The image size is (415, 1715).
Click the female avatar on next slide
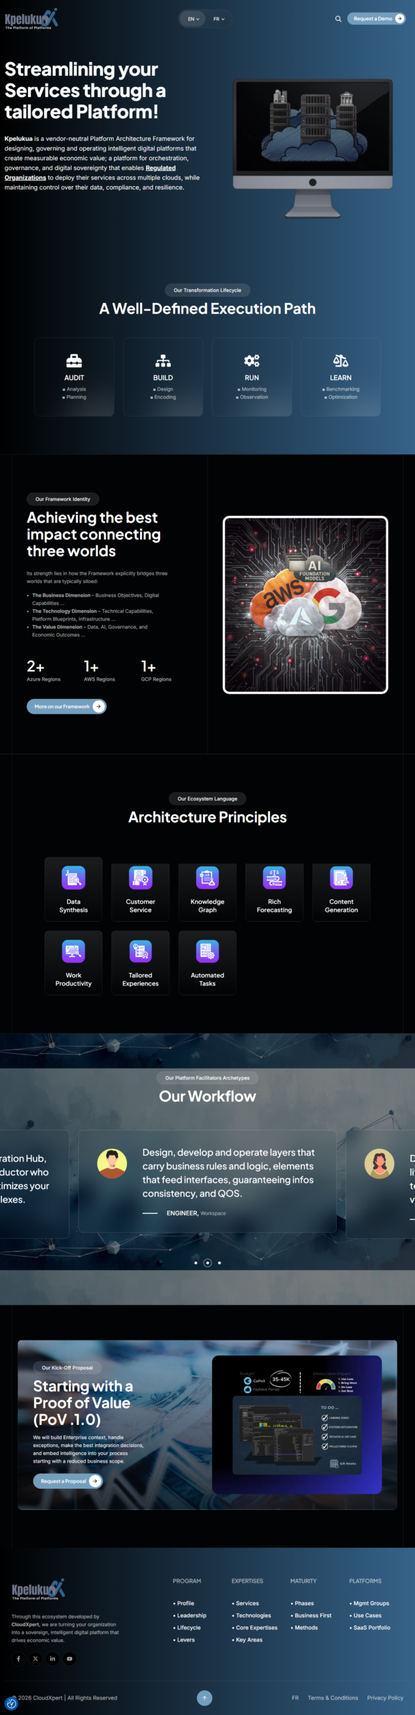coord(380,1164)
